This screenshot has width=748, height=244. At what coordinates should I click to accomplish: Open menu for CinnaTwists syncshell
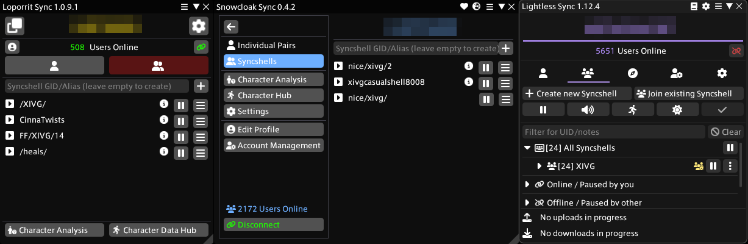tap(201, 120)
